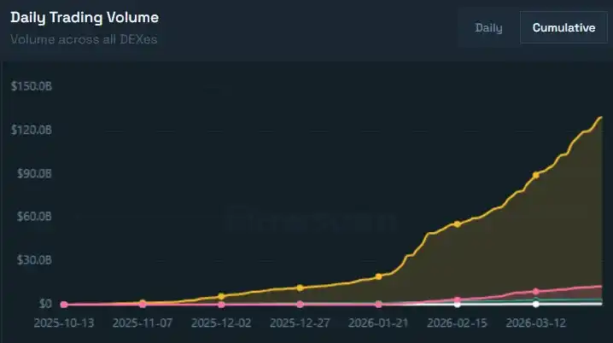Screen dimensions: 613x343
Task: Click the end of the yellow cumulative line
Action: [601, 118]
